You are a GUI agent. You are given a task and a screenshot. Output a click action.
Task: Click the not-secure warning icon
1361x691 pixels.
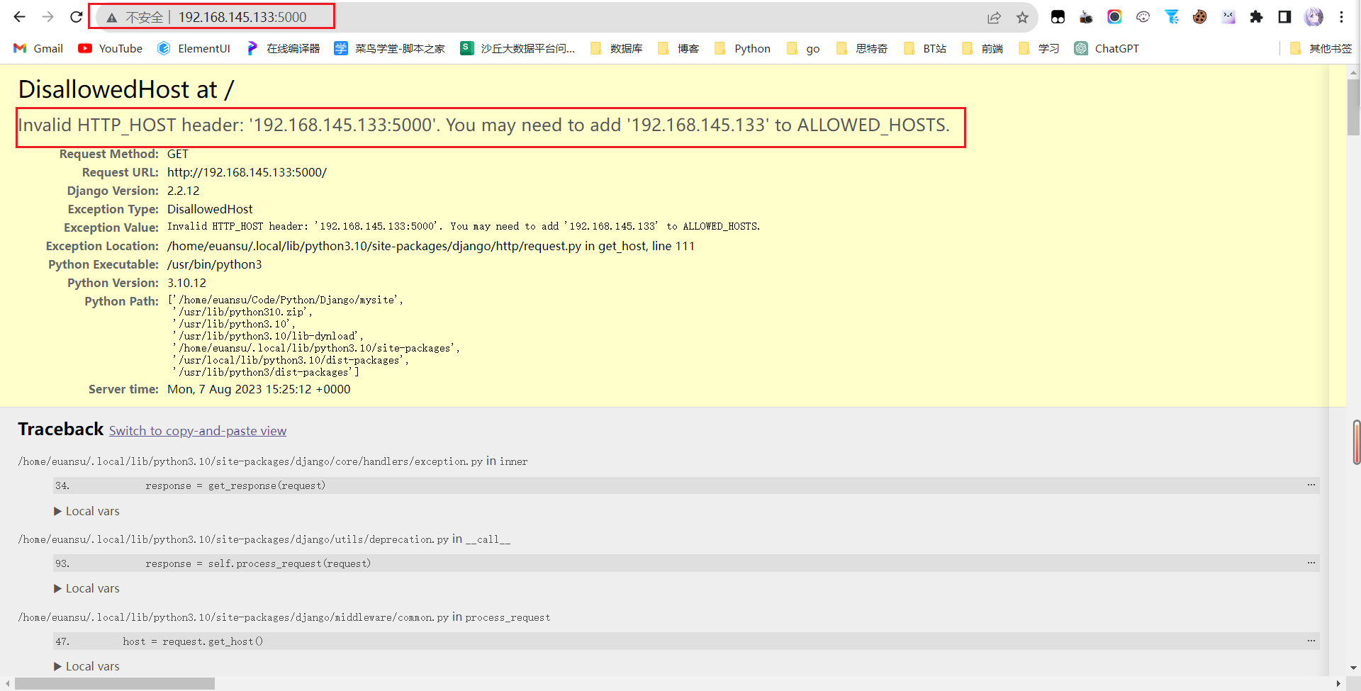pos(112,18)
